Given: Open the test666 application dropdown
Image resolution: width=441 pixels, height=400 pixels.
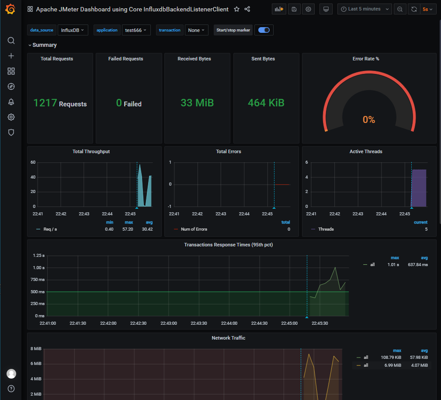Looking at the screenshot, I should pyautogui.click(x=136, y=30).
